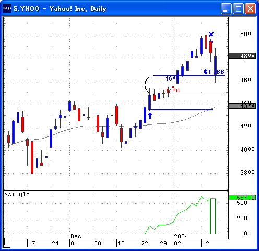The width and height of the screenshot is (259, 251).
Task: Click the blue 464 price level label
Action: pos(170,78)
